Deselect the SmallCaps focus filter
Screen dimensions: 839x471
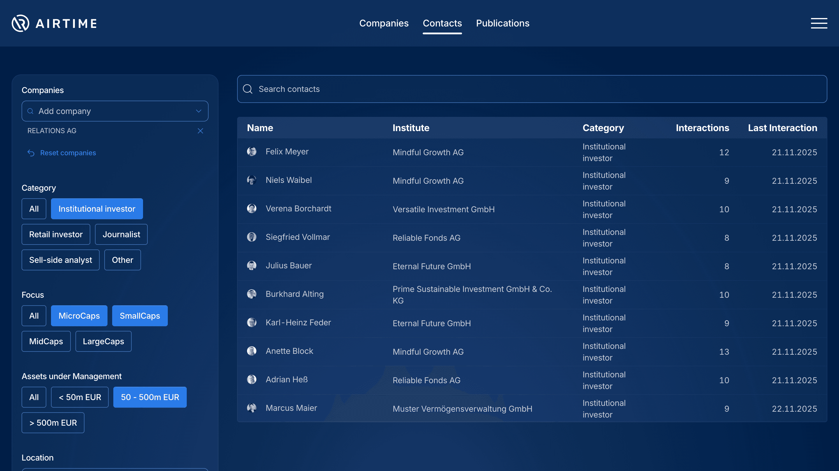(140, 316)
